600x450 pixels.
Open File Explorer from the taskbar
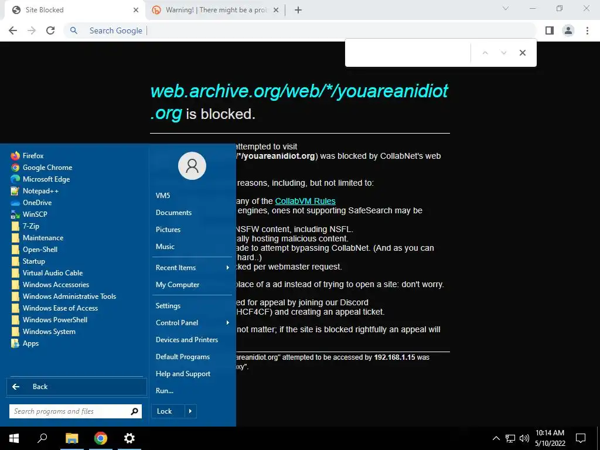(71, 438)
